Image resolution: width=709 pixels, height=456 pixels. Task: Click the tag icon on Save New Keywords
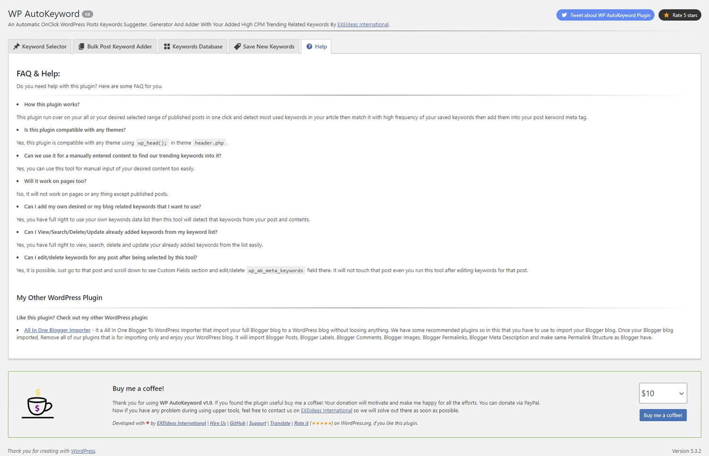[x=237, y=46]
